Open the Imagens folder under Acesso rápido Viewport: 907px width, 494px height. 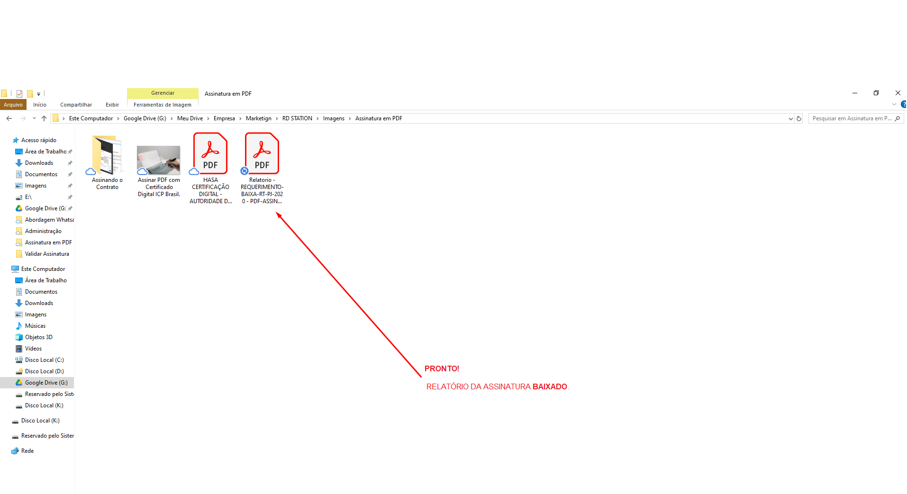[35, 185]
